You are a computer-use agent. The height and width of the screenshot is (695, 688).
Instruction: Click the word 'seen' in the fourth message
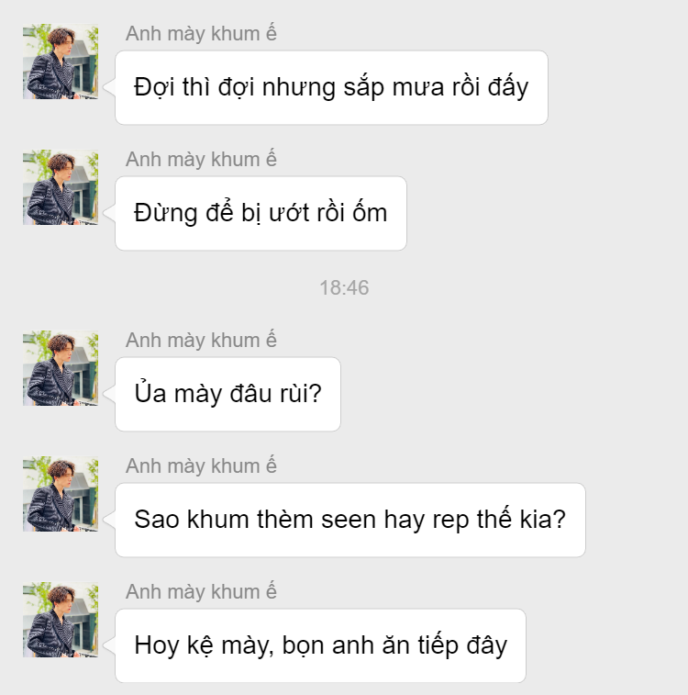(349, 520)
